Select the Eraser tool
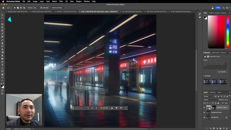The height and width of the screenshot is (130, 231). click(2, 49)
